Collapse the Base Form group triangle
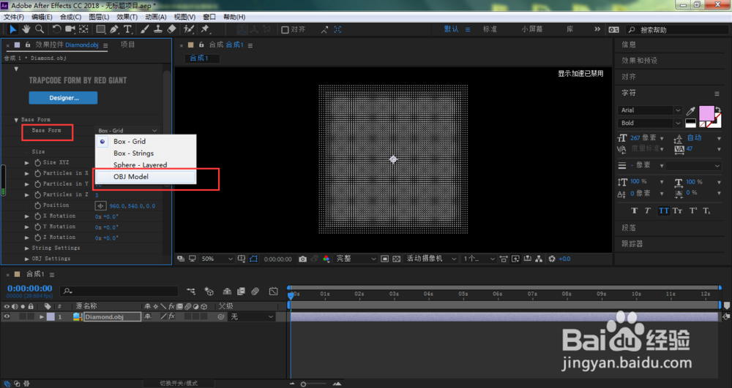Viewport: 732px width, 388px height. 16,120
